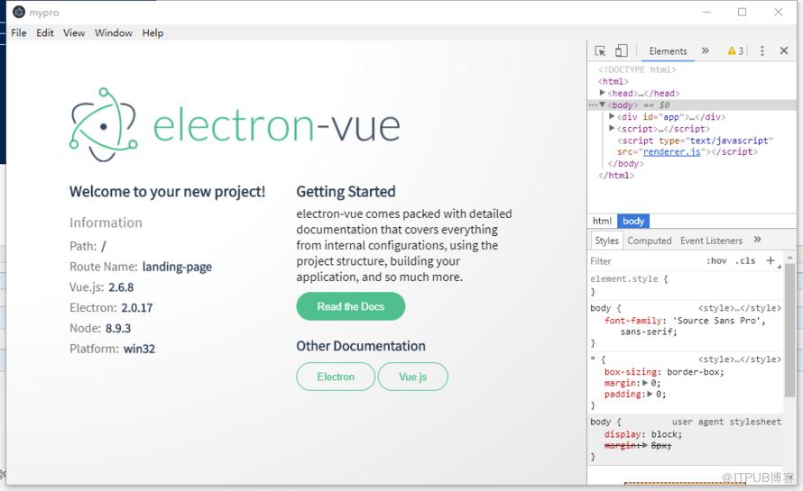The width and height of the screenshot is (803, 491).
Task: Click the Styles pane vertical scrollbar
Action: (789, 331)
